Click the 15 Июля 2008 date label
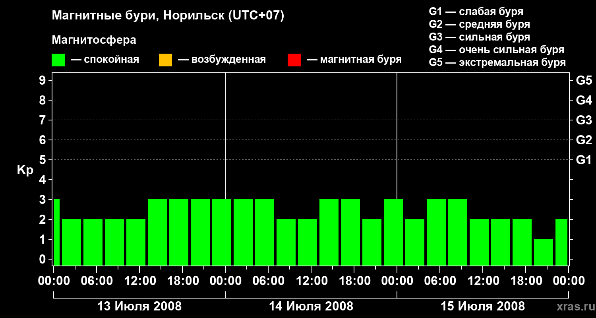 pos(483,306)
